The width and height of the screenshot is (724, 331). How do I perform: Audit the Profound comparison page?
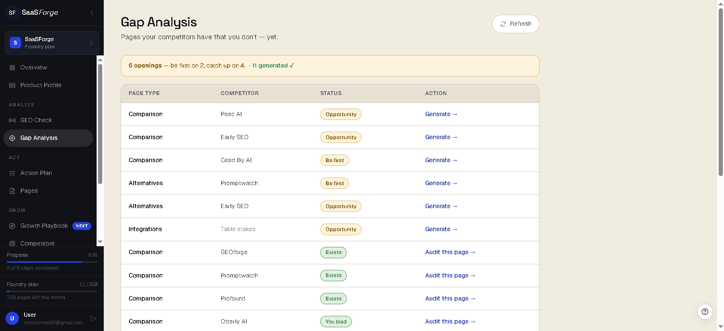tap(450, 299)
